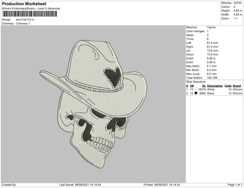Click the St. column header

[x=203, y=86]
